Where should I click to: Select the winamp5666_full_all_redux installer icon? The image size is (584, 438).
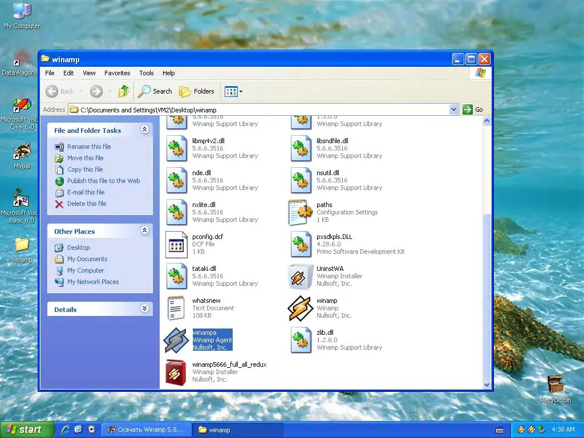(x=176, y=372)
